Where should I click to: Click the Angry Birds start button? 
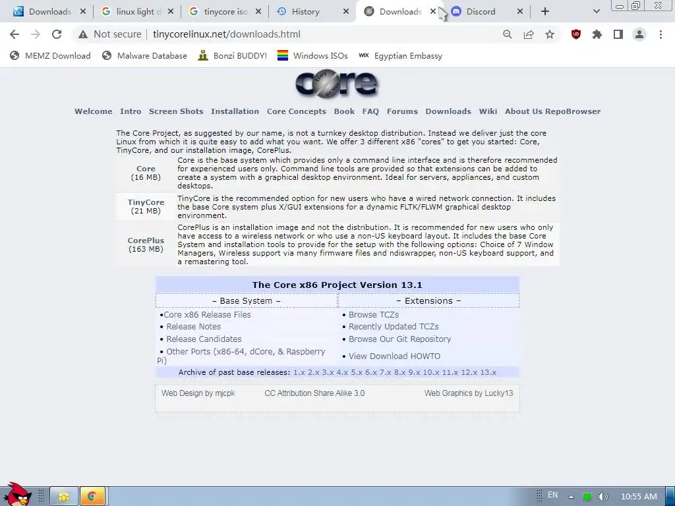click(16, 495)
